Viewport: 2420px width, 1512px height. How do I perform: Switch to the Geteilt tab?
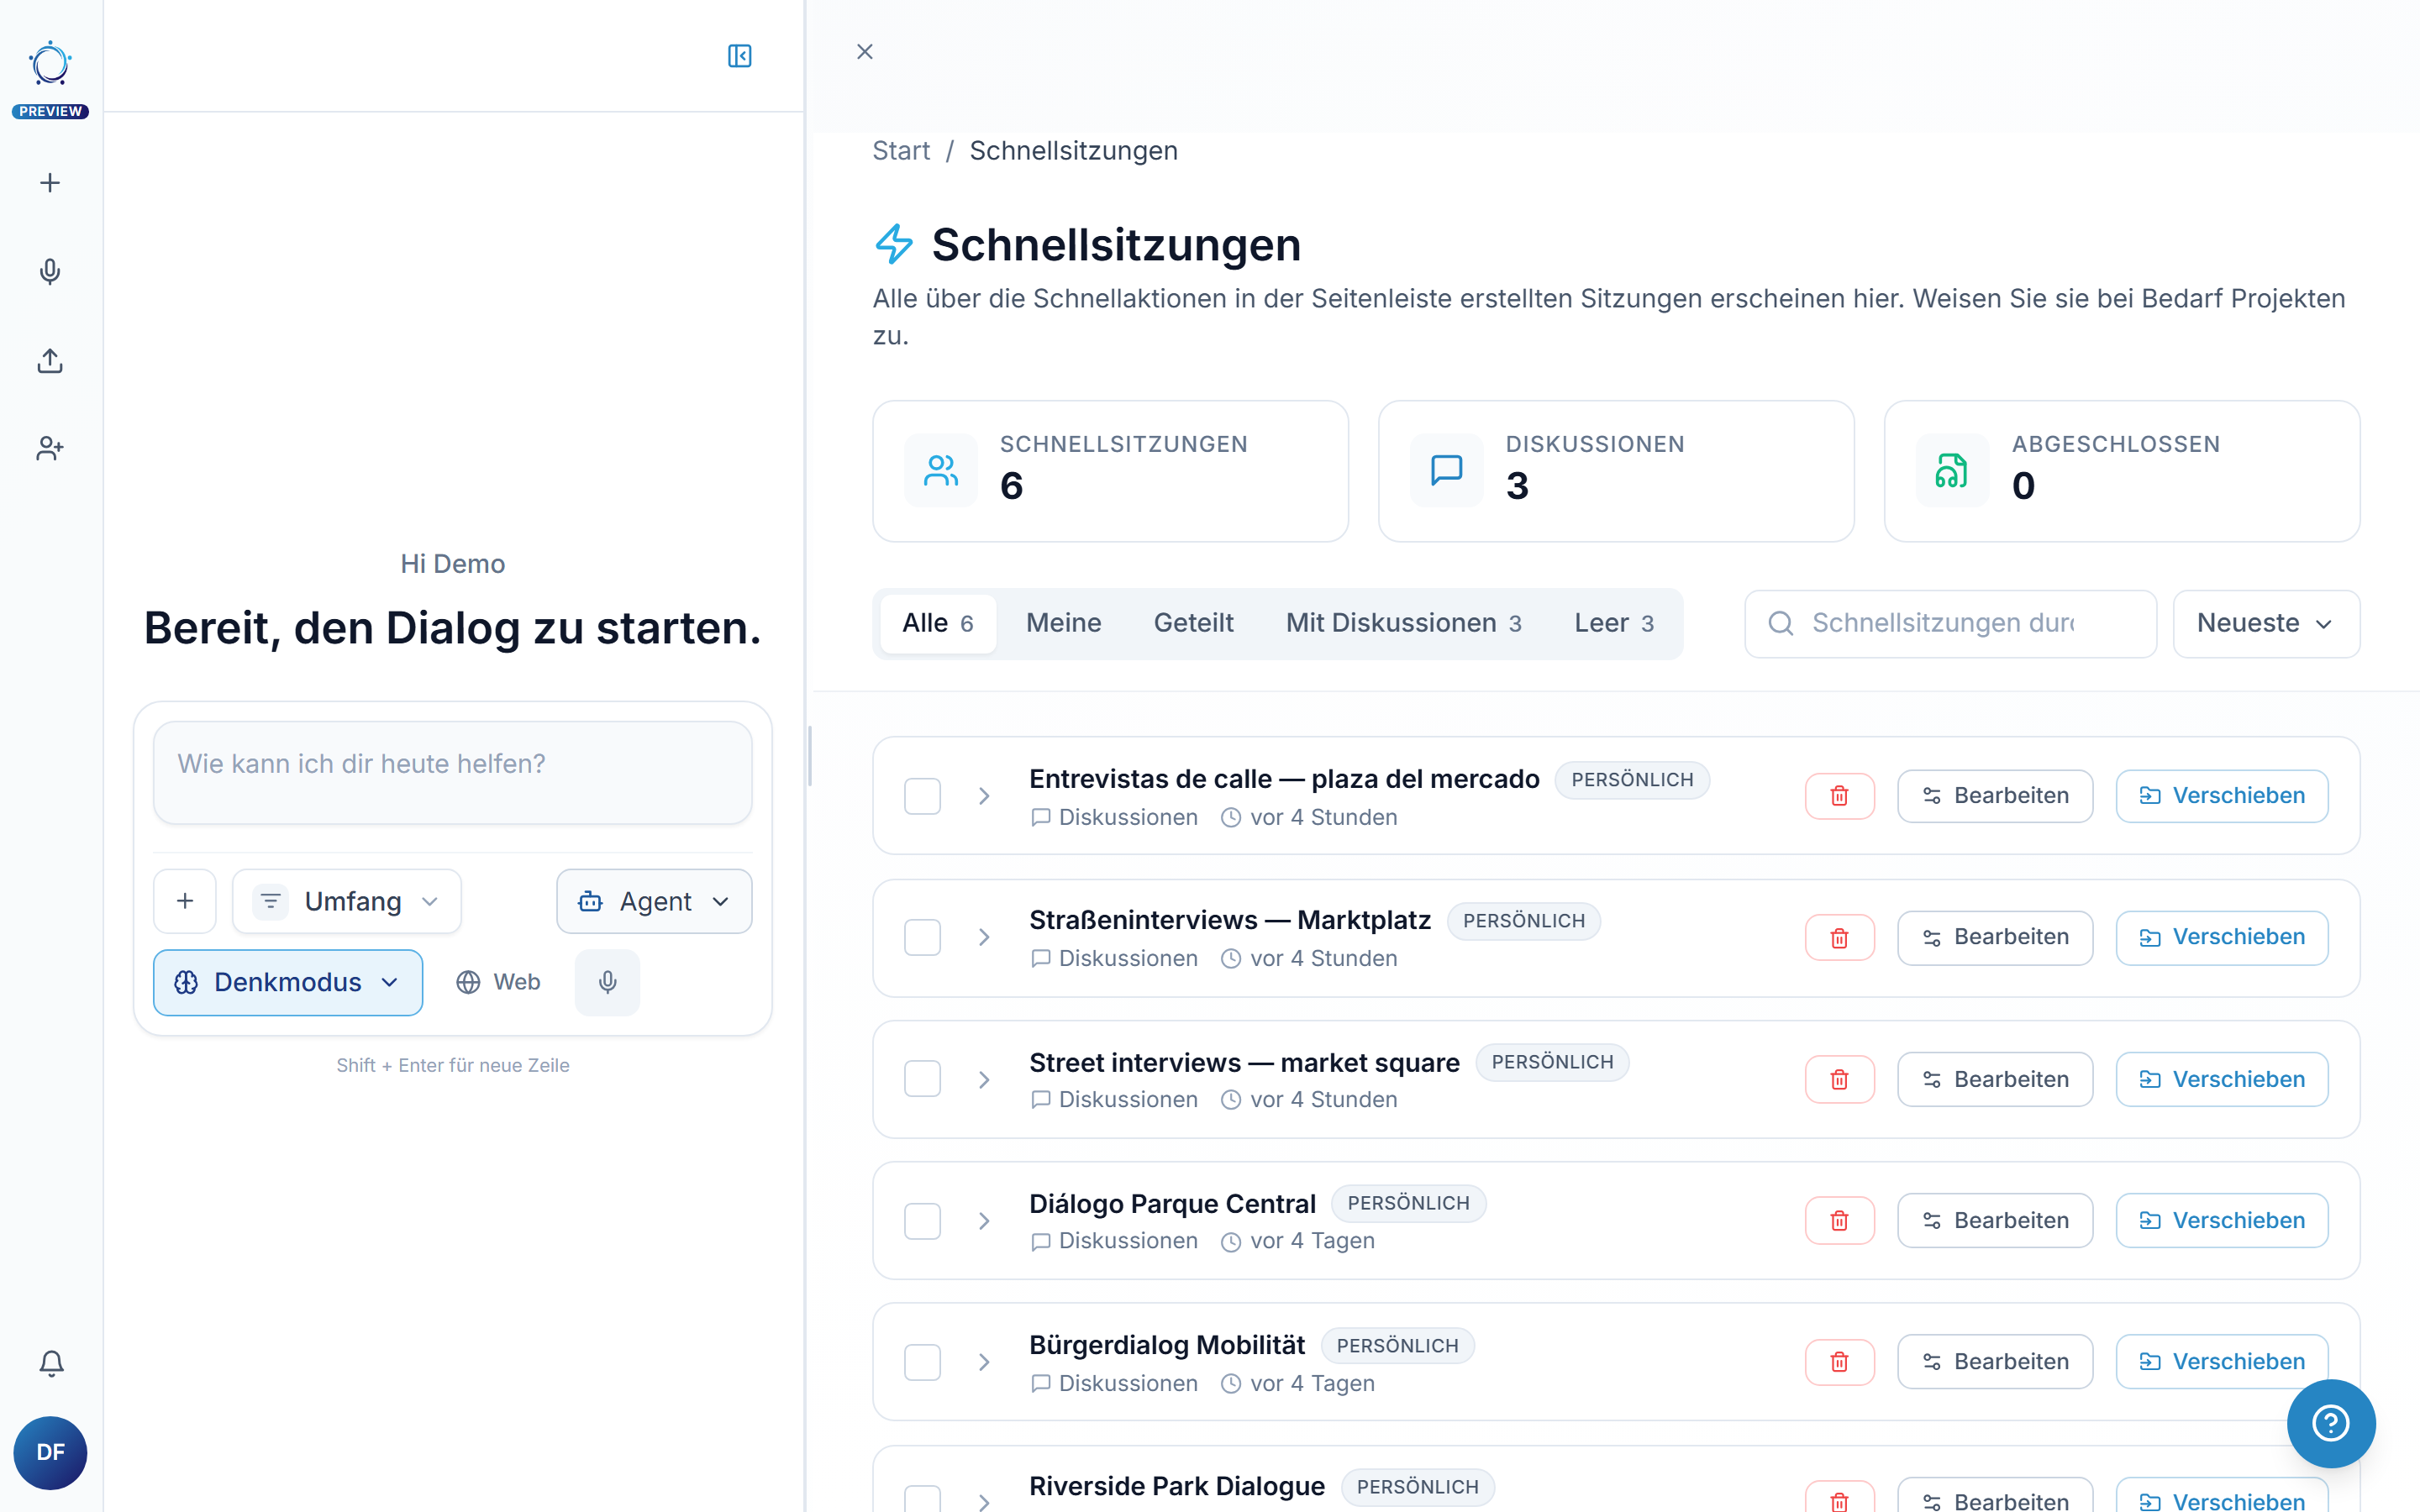click(x=1193, y=623)
